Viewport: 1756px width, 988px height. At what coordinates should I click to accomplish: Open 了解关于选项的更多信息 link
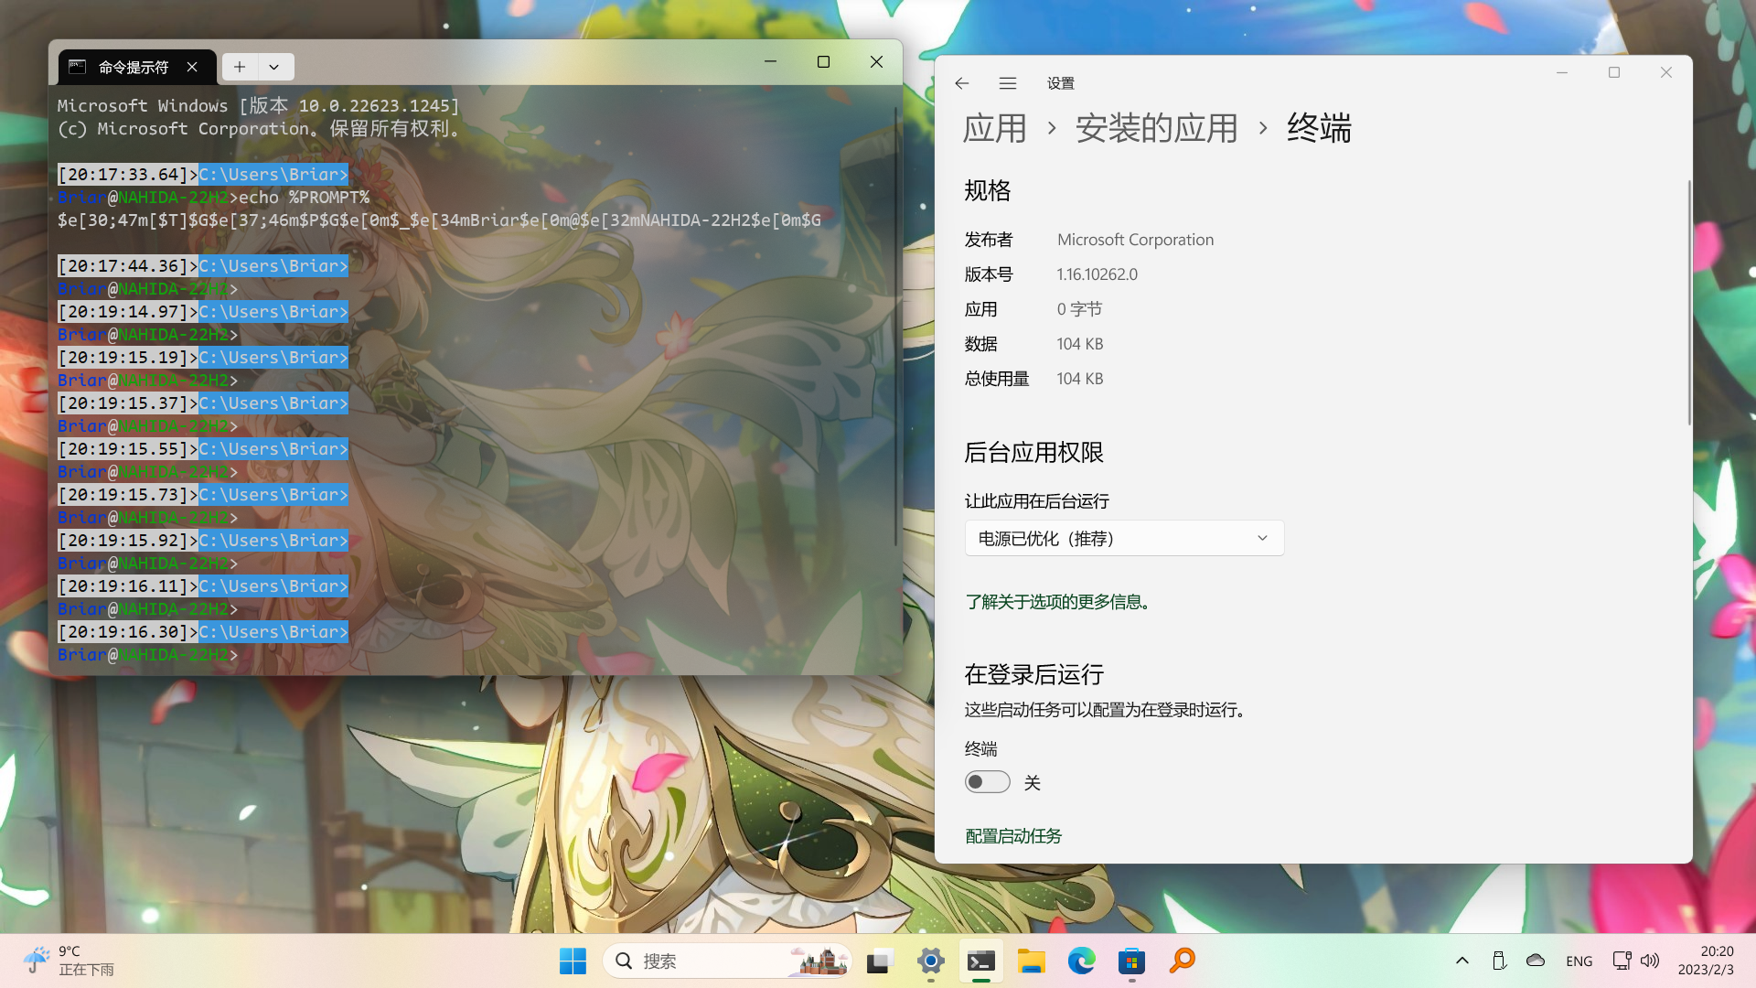pyautogui.click(x=1057, y=602)
